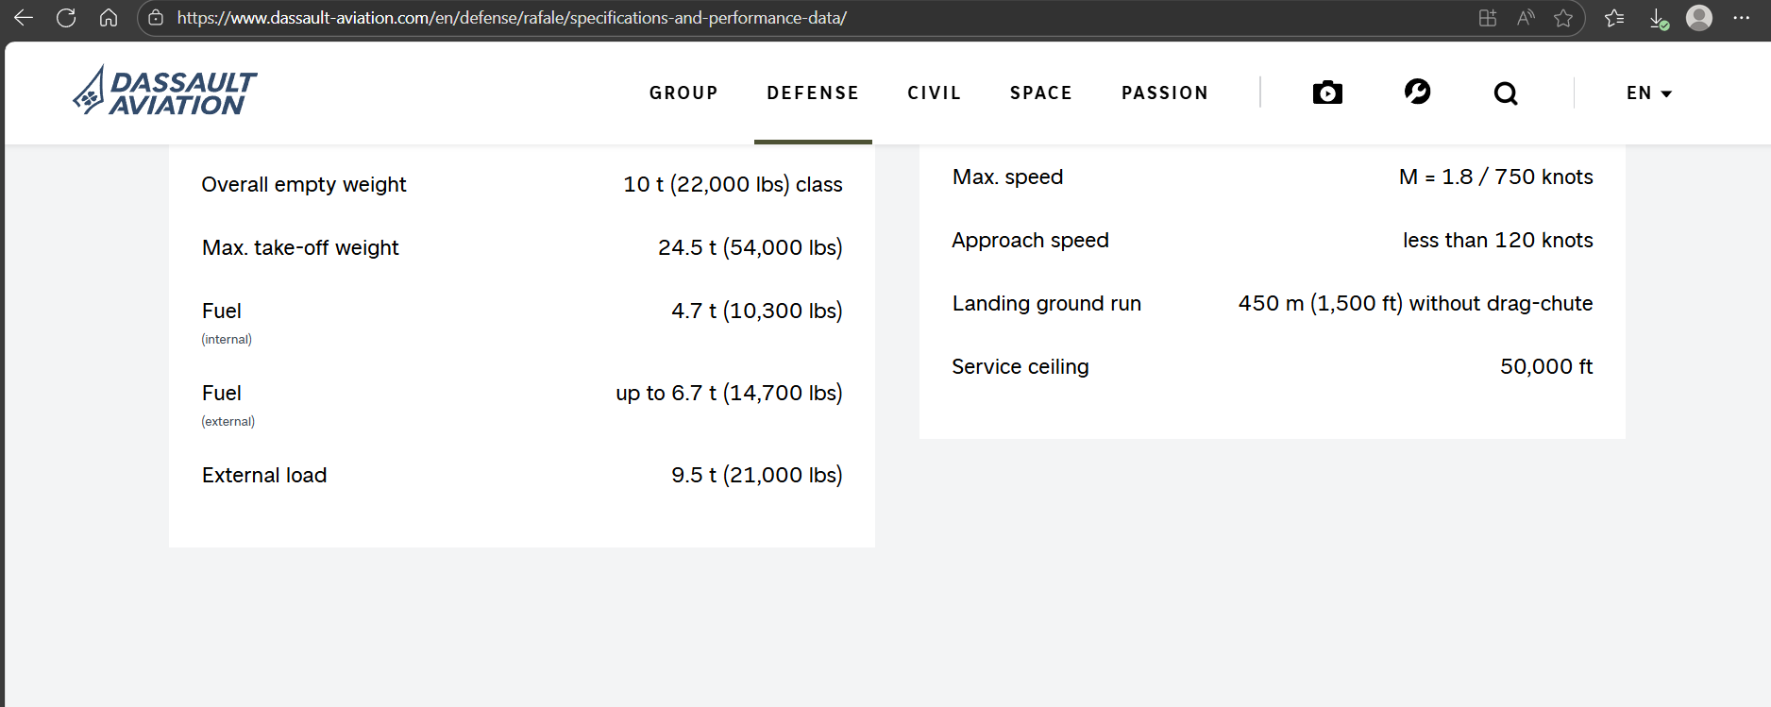Select the DEFENSE navigation item
1771x707 pixels.
[813, 93]
